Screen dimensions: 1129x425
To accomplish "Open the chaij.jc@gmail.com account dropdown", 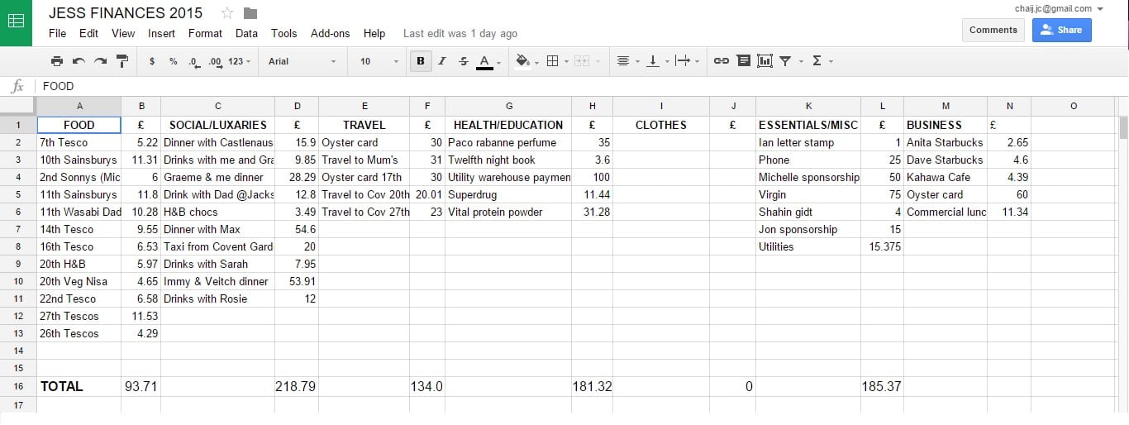I will pos(1058,8).
